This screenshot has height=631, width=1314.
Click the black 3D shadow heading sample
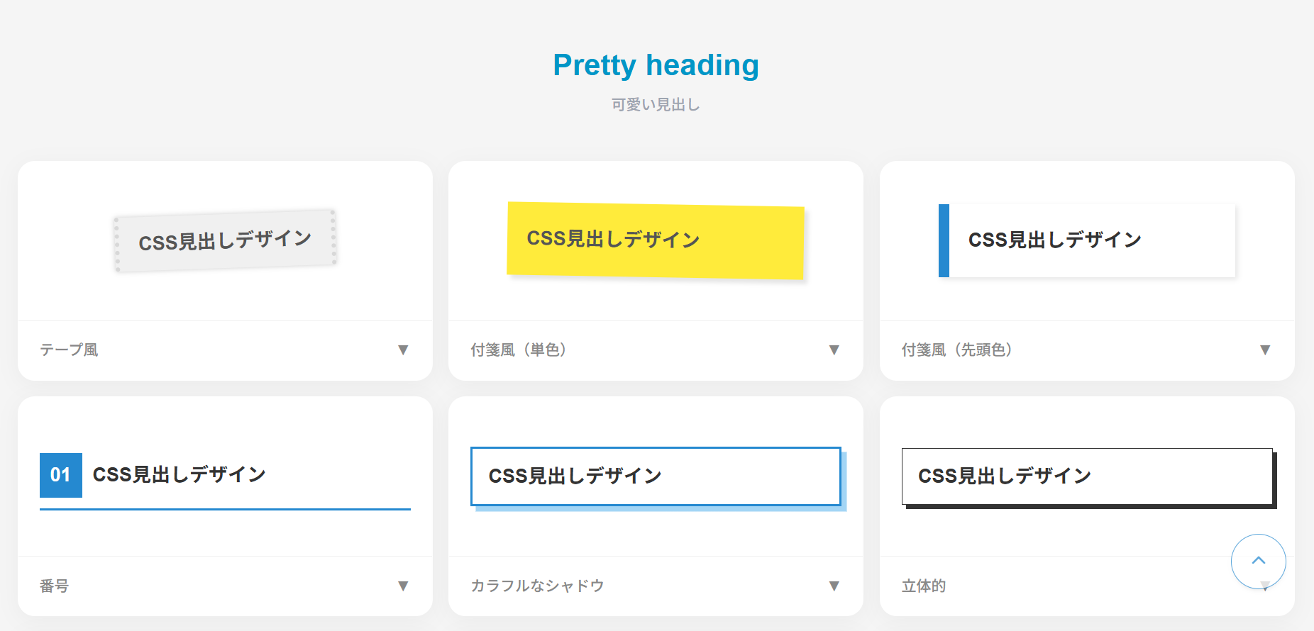click(1086, 476)
